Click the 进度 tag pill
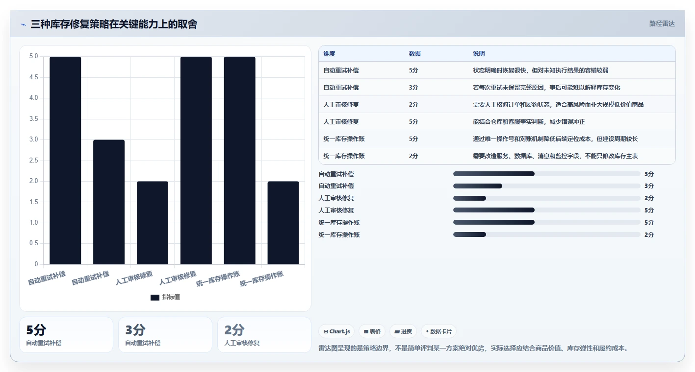The width and height of the screenshot is (695, 372). tap(403, 331)
